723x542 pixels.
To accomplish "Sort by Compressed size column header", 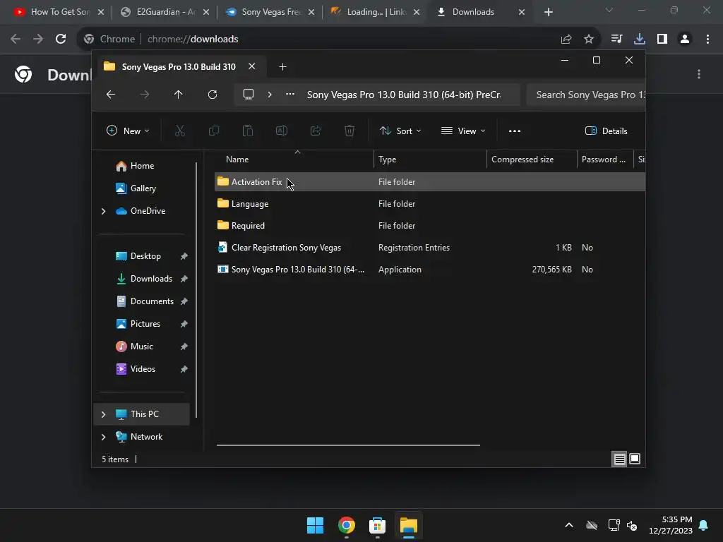I will [532, 159].
